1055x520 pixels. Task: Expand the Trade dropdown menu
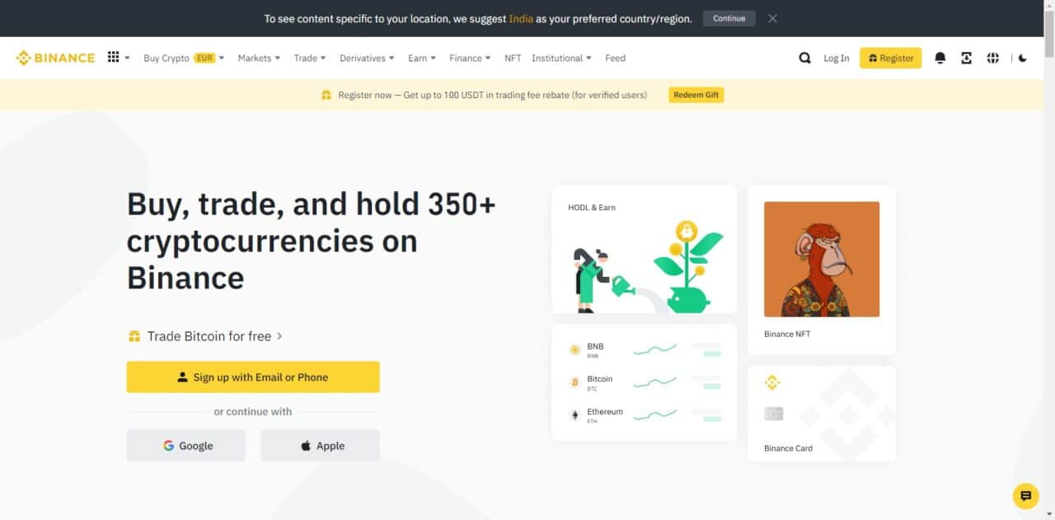point(310,58)
